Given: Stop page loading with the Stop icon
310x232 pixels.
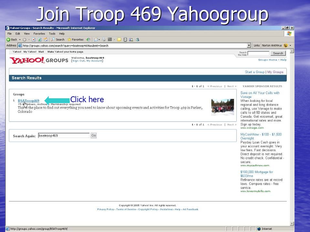Looking at the screenshot, I should pyautogui.click(x=34, y=40).
